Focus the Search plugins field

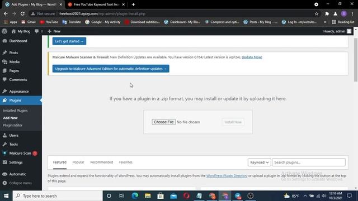(x=309, y=162)
